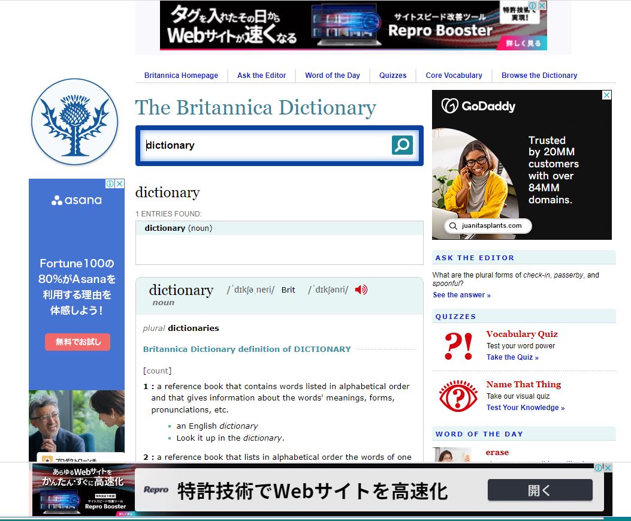
Task: Open the word of the day erase
Action: pos(497,452)
